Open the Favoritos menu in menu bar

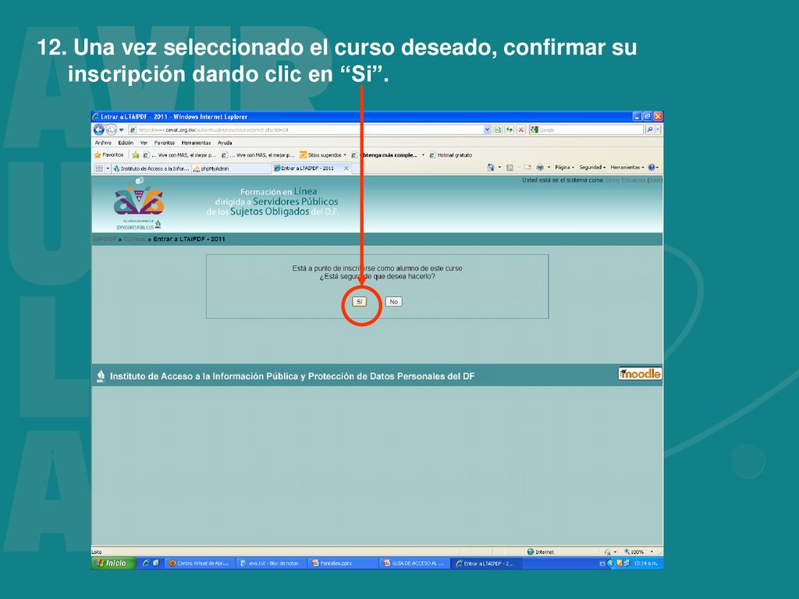[x=164, y=143]
